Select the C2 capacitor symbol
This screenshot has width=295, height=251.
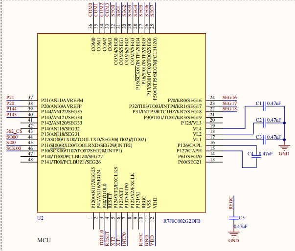click(265, 123)
